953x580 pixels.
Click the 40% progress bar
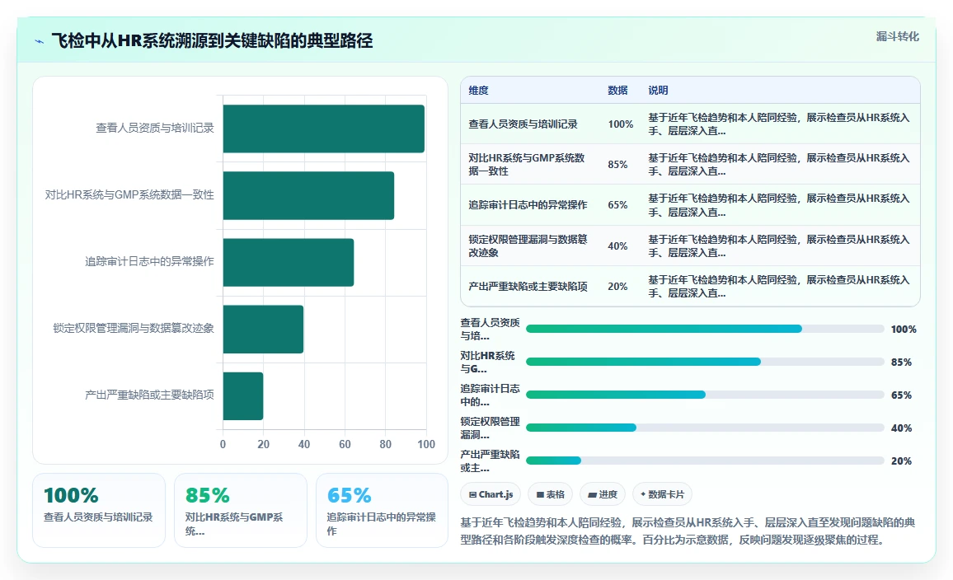pos(705,428)
